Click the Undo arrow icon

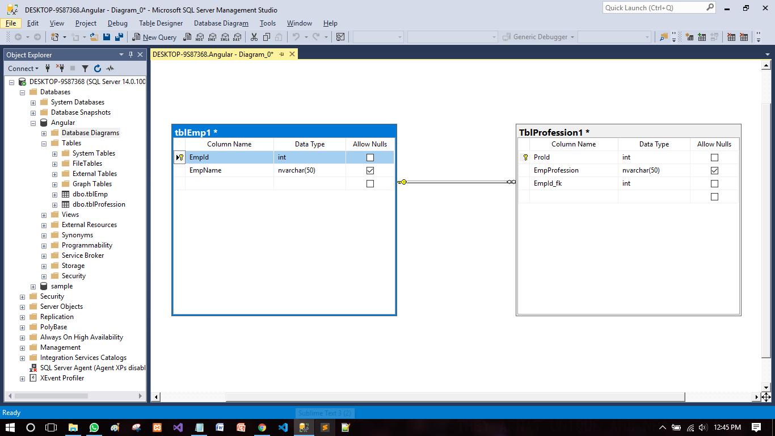(x=296, y=37)
